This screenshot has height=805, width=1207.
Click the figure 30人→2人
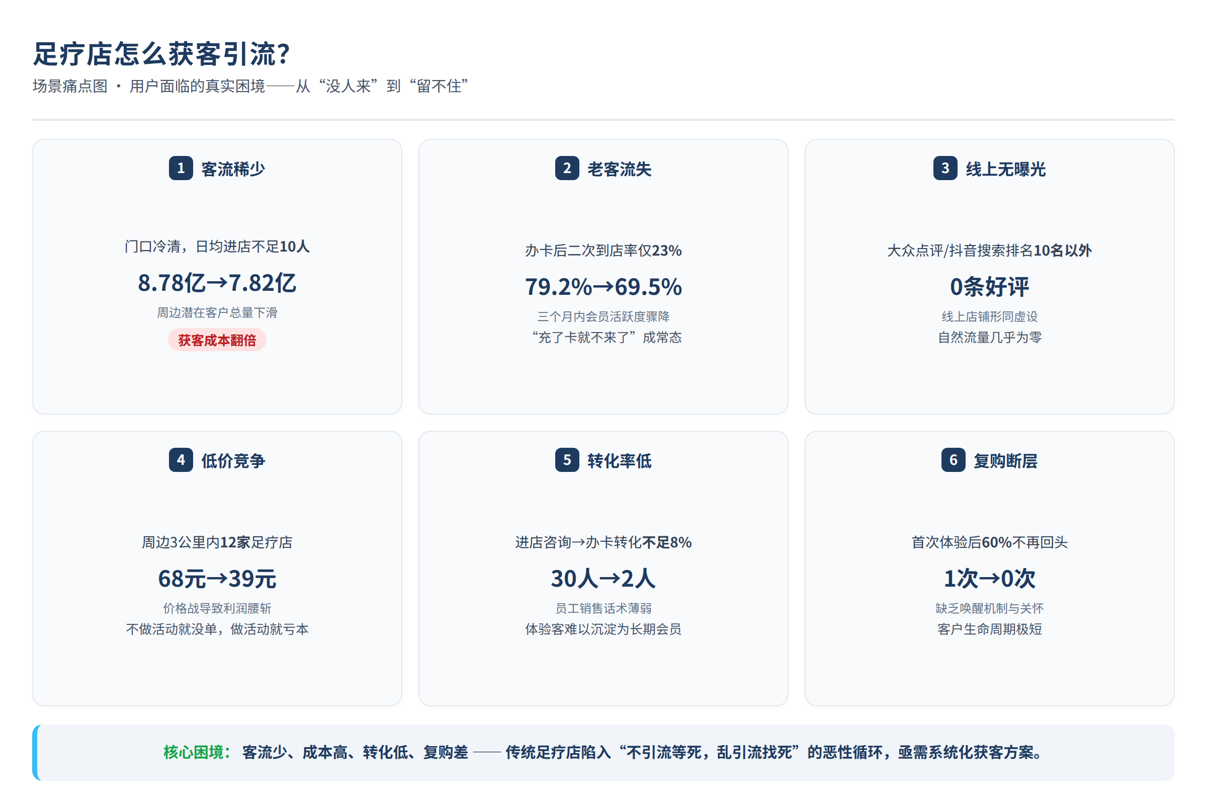pos(603,579)
